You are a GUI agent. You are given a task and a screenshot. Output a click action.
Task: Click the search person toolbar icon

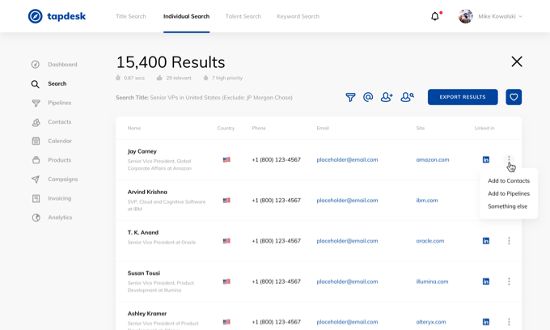(x=407, y=97)
